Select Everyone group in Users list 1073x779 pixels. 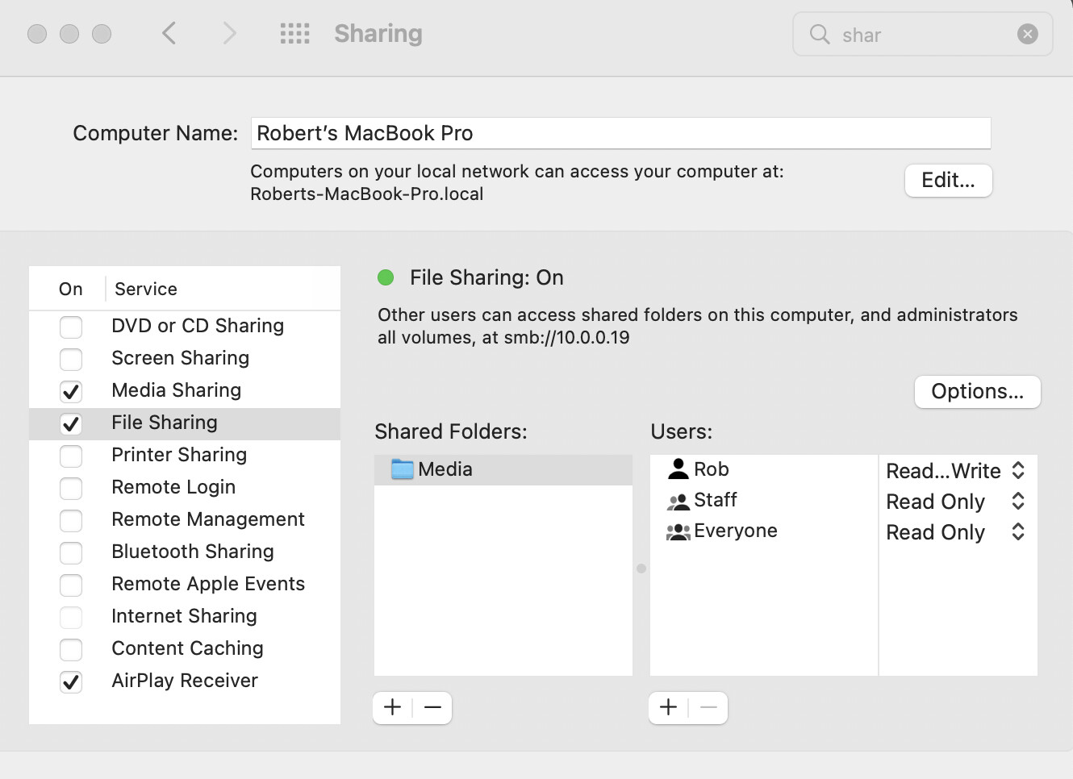click(764, 531)
